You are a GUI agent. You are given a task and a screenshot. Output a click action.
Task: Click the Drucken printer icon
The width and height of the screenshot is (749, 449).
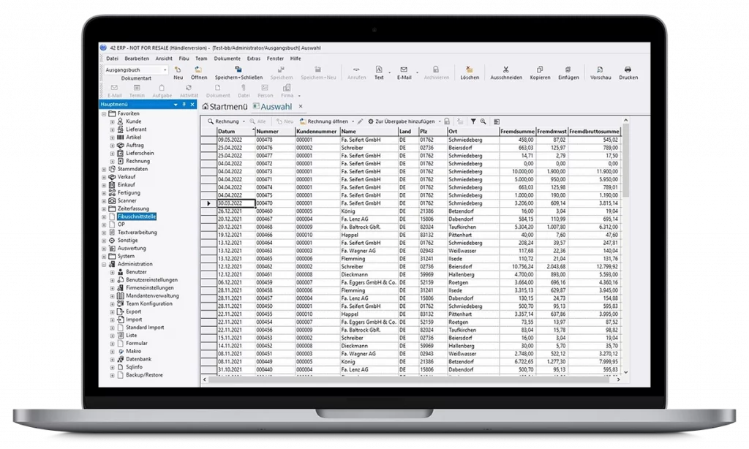tap(628, 69)
